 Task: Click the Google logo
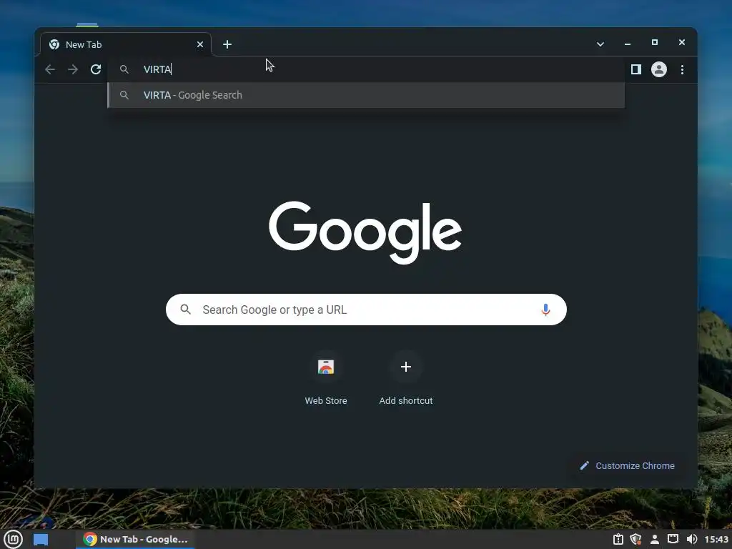pos(365,232)
